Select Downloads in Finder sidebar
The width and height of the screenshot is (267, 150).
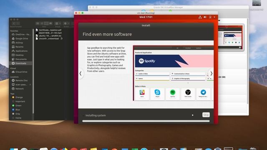[x=21, y=63]
